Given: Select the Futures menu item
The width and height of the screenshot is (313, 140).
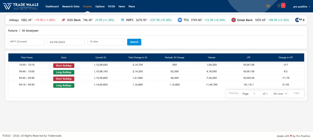Looking at the screenshot, I should pos(87,7).
